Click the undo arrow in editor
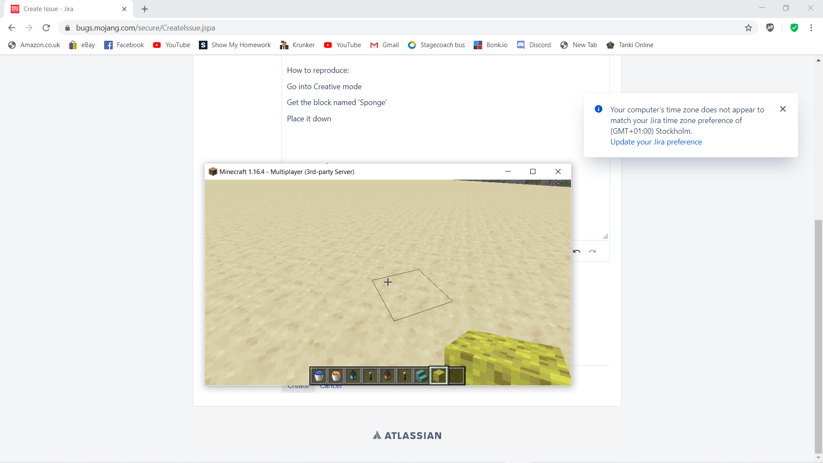The image size is (823, 463). pos(577,252)
